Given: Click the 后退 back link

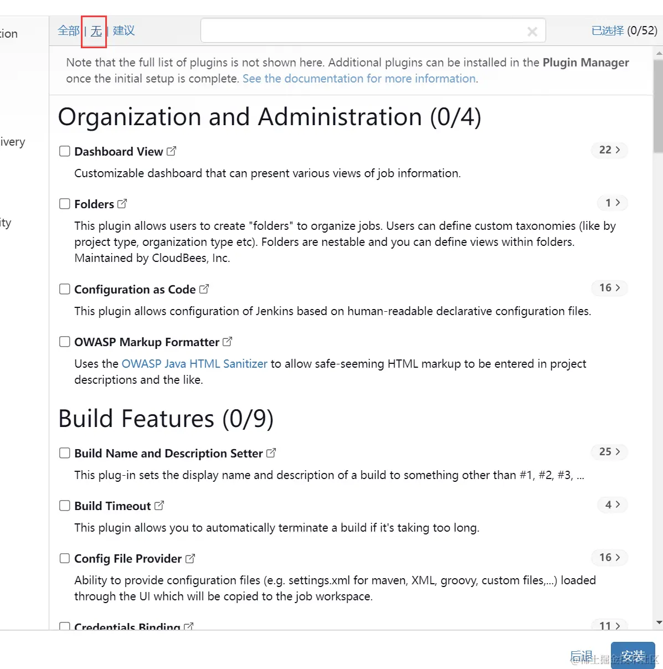Looking at the screenshot, I should [582, 656].
